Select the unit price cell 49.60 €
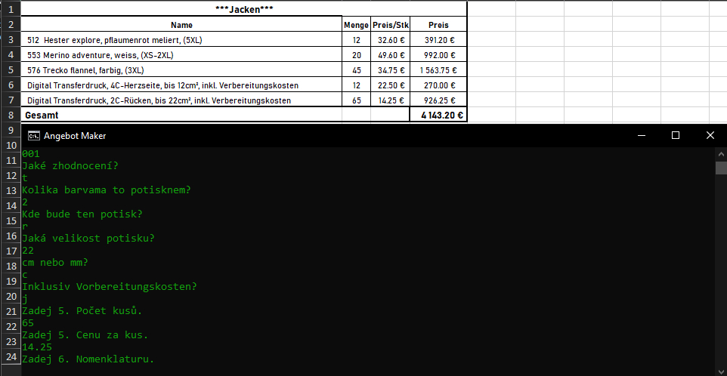Image resolution: width=727 pixels, height=376 pixels. (x=391, y=55)
